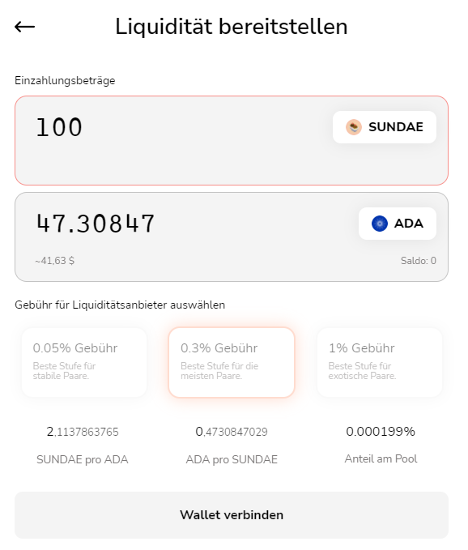Click the Einzahlungsbeträge section label
Image resolution: width=468 pixels, height=550 pixels.
click(x=65, y=81)
